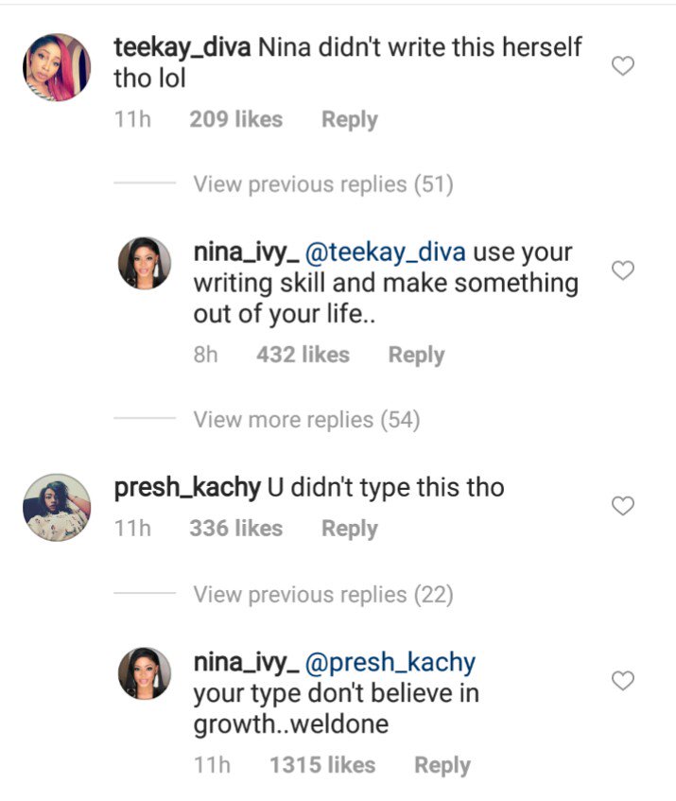Reply to teekay_diva's comment

click(x=349, y=120)
